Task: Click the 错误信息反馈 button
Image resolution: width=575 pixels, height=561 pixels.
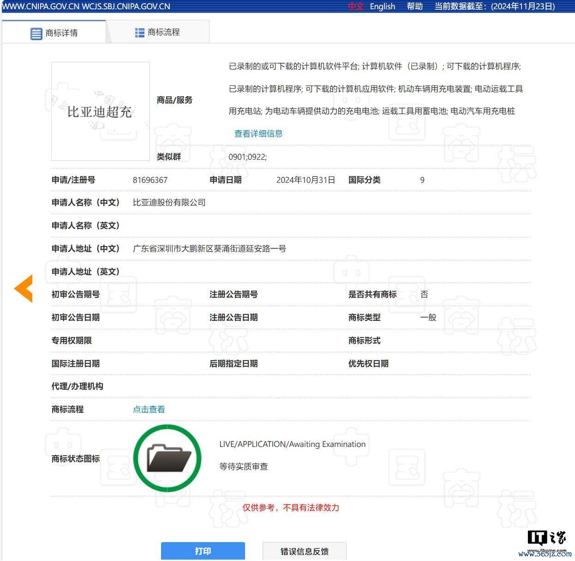Action: point(305,551)
